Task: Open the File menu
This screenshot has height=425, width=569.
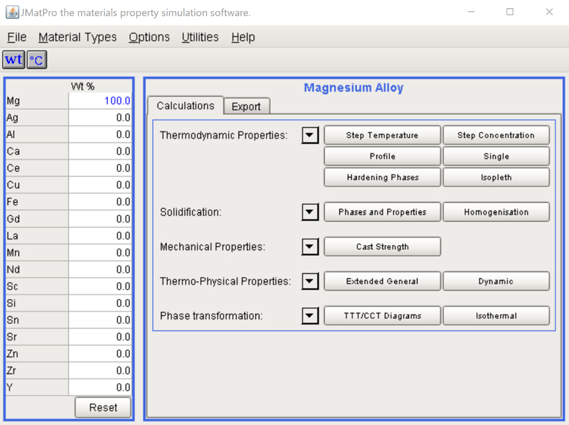Action: tap(17, 37)
